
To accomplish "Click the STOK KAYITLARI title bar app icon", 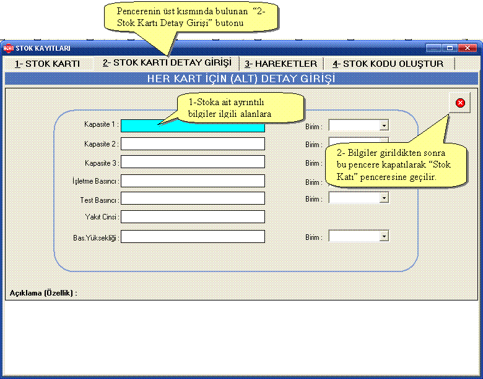I will tap(8, 48).
